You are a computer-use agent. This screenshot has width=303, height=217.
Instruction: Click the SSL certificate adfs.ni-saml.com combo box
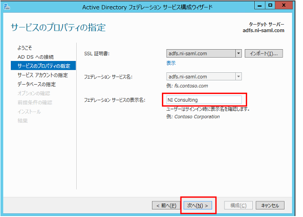(x=204, y=53)
